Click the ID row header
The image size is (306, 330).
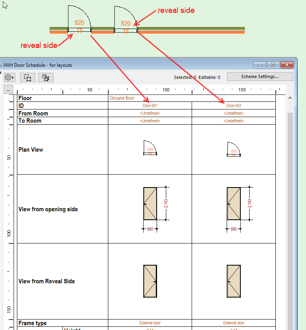click(62, 106)
